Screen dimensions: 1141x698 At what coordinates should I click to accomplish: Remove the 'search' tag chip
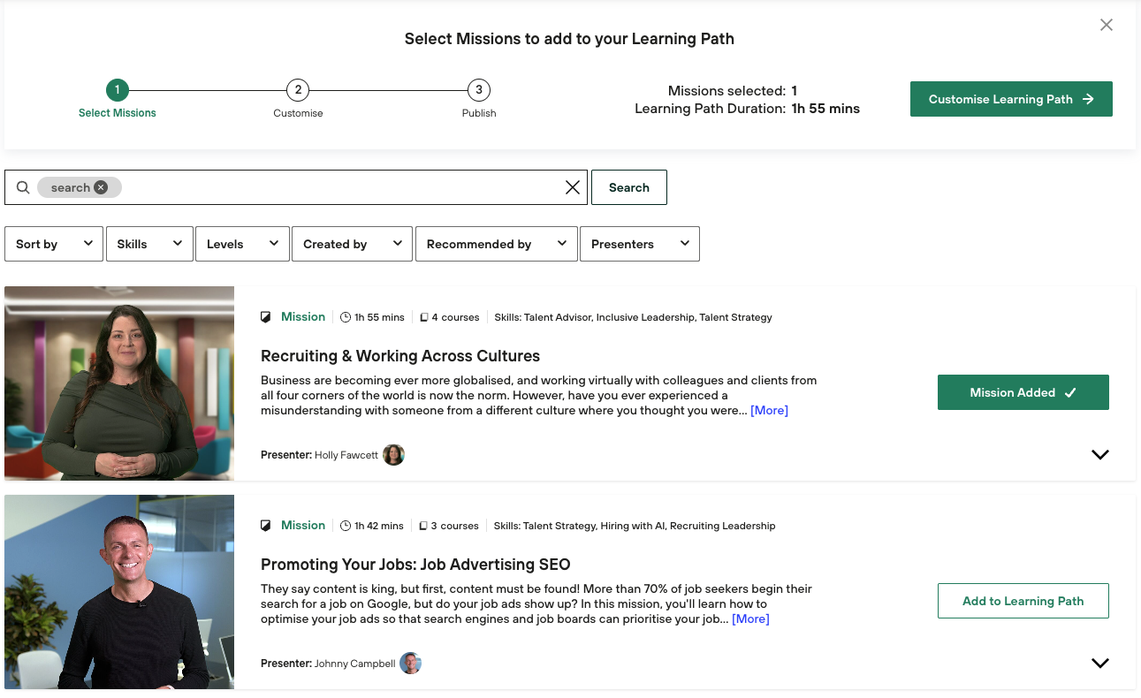[101, 187]
